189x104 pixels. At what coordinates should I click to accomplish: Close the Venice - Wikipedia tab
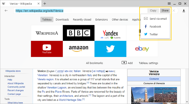pyautogui.click(x=39, y=4)
